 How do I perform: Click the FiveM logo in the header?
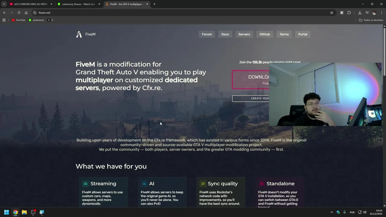pyautogui.click(x=86, y=34)
